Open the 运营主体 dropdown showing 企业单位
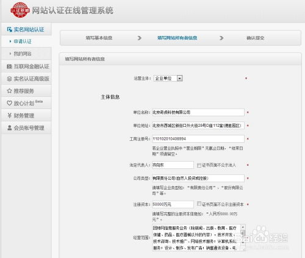Screen dimensions: 305x258 tap(168, 78)
